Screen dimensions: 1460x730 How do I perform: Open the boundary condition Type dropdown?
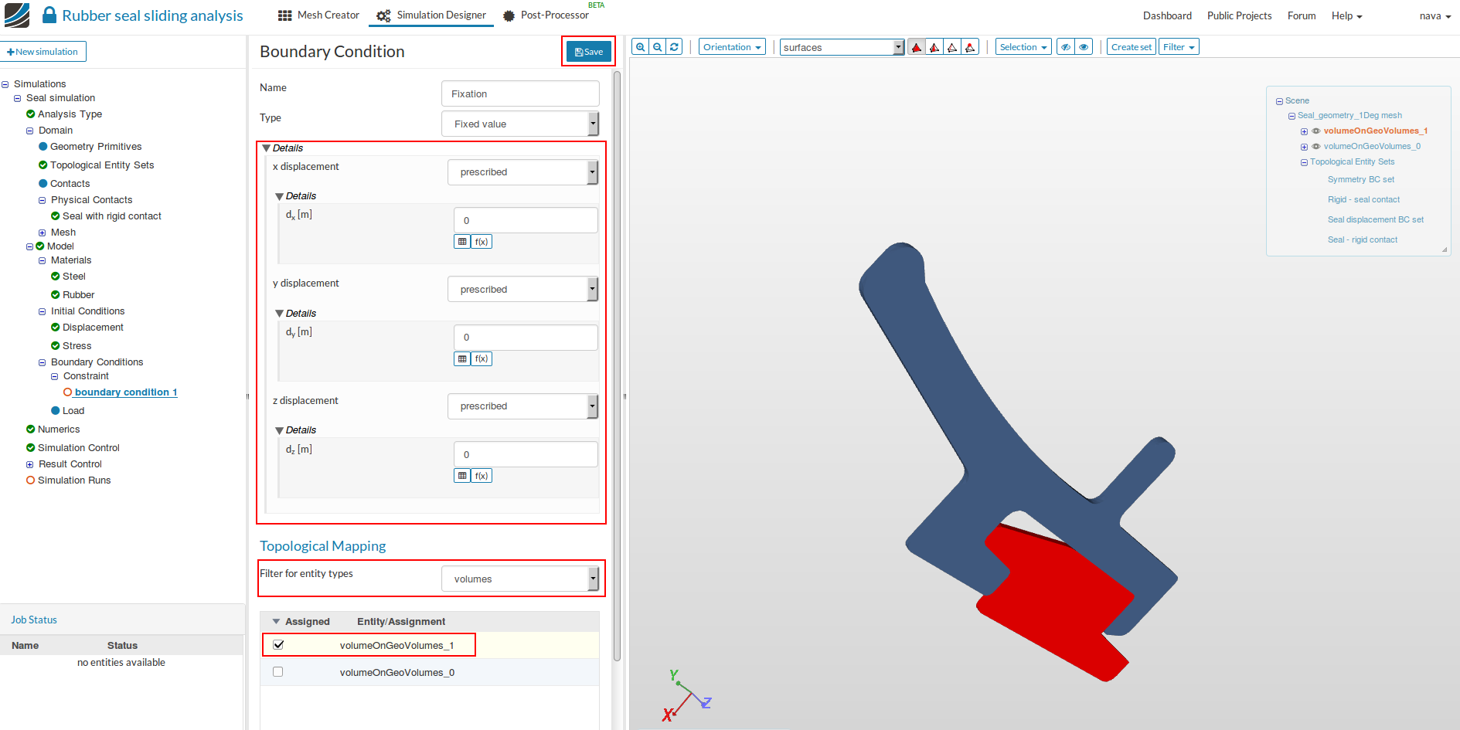pyautogui.click(x=520, y=124)
